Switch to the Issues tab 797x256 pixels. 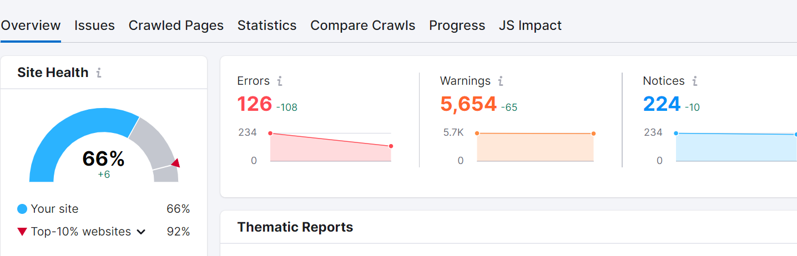click(94, 25)
